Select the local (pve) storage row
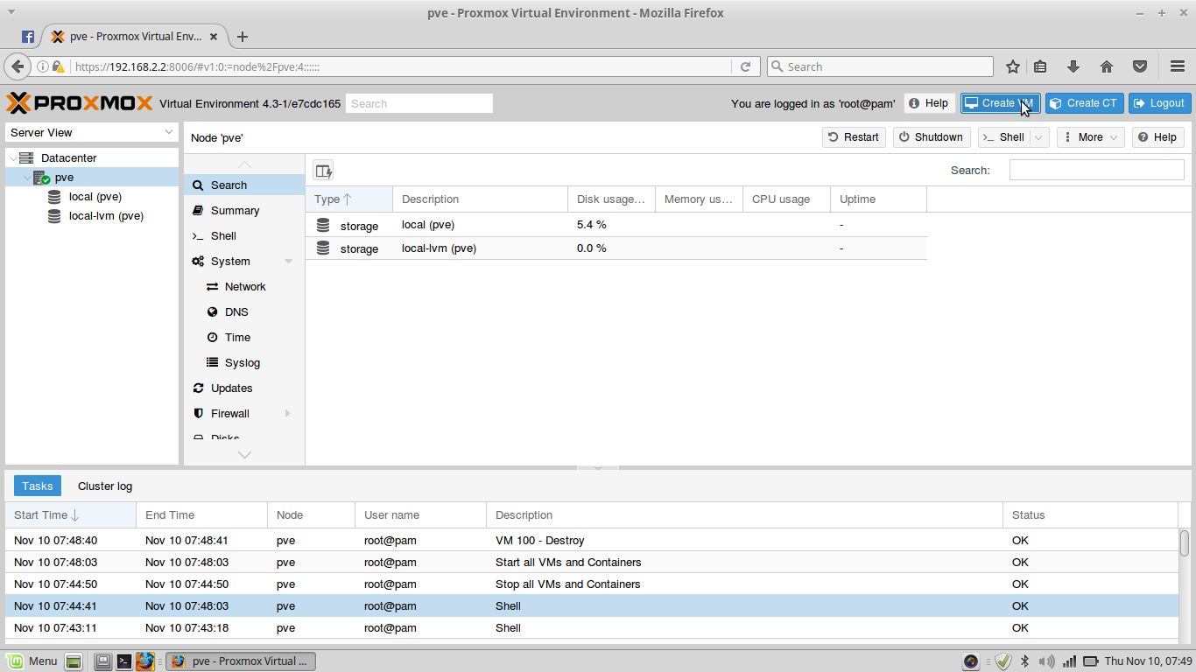This screenshot has width=1196, height=672. 616,225
